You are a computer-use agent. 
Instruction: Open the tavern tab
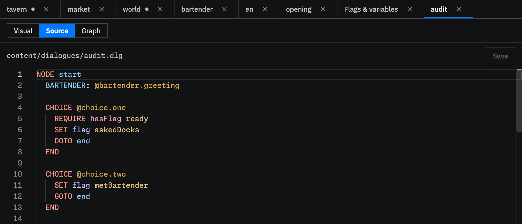click(17, 9)
